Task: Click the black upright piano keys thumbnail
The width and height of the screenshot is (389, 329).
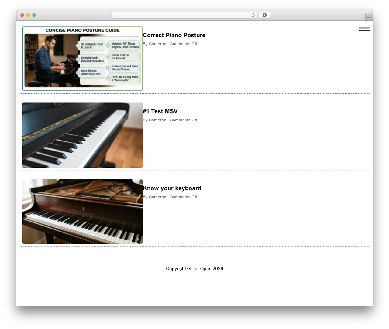Action: pyautogui.click(x=83, y=135)
